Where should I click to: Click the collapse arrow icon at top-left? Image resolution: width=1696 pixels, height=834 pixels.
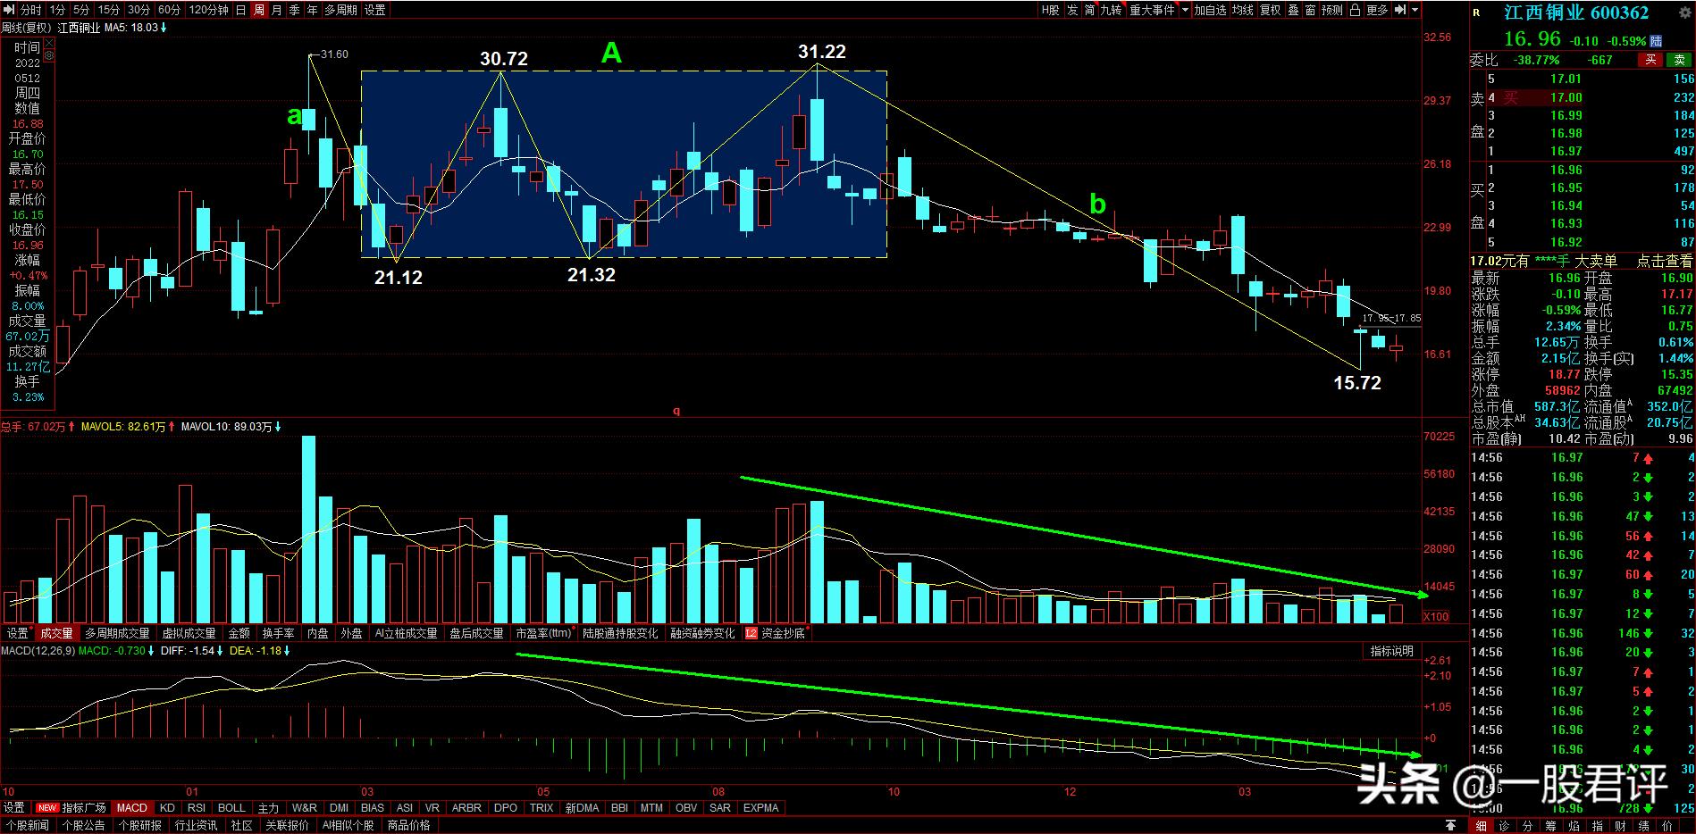(10, 10)
